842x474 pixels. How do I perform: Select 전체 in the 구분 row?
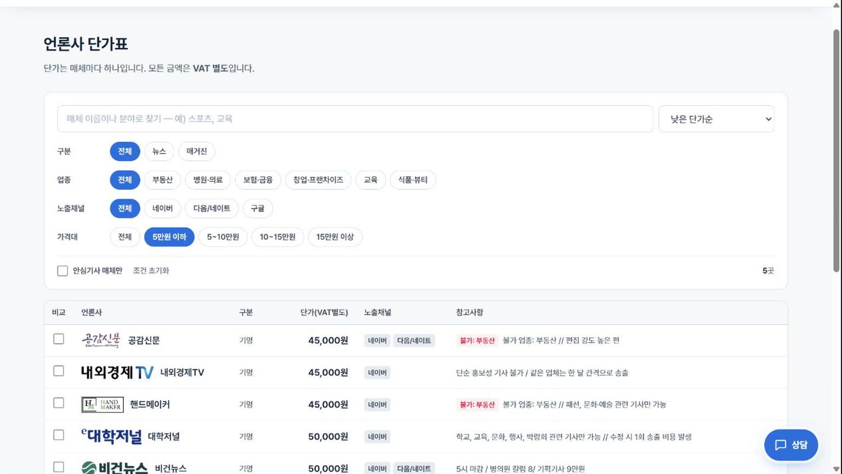pos(125,151)
